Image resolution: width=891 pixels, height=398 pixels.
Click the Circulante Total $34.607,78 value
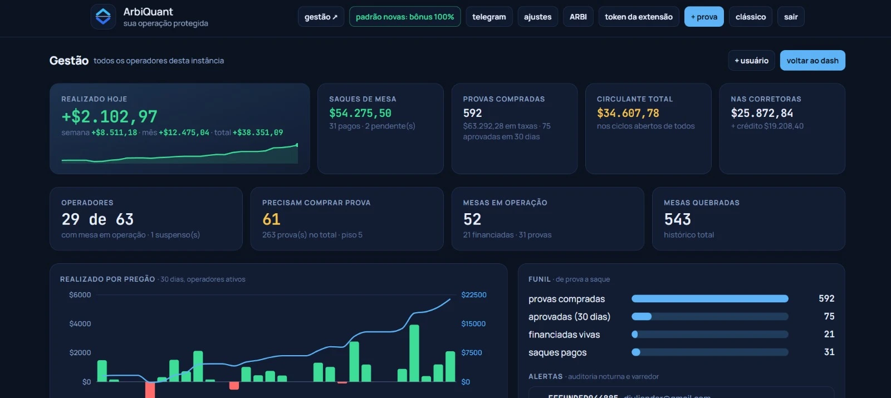[x=628, y=113]
